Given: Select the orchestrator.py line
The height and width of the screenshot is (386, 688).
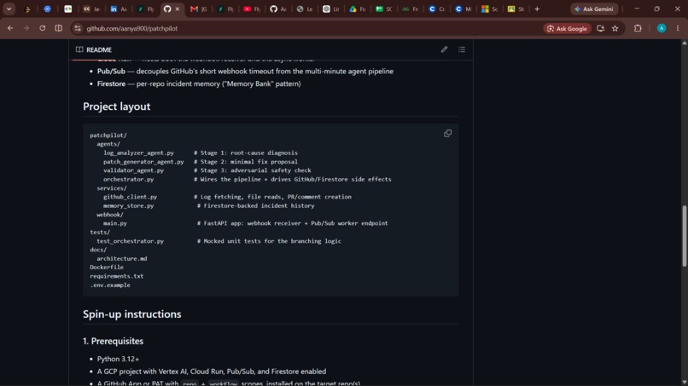Looking at the screenshot, I should (x=248, y=179).
